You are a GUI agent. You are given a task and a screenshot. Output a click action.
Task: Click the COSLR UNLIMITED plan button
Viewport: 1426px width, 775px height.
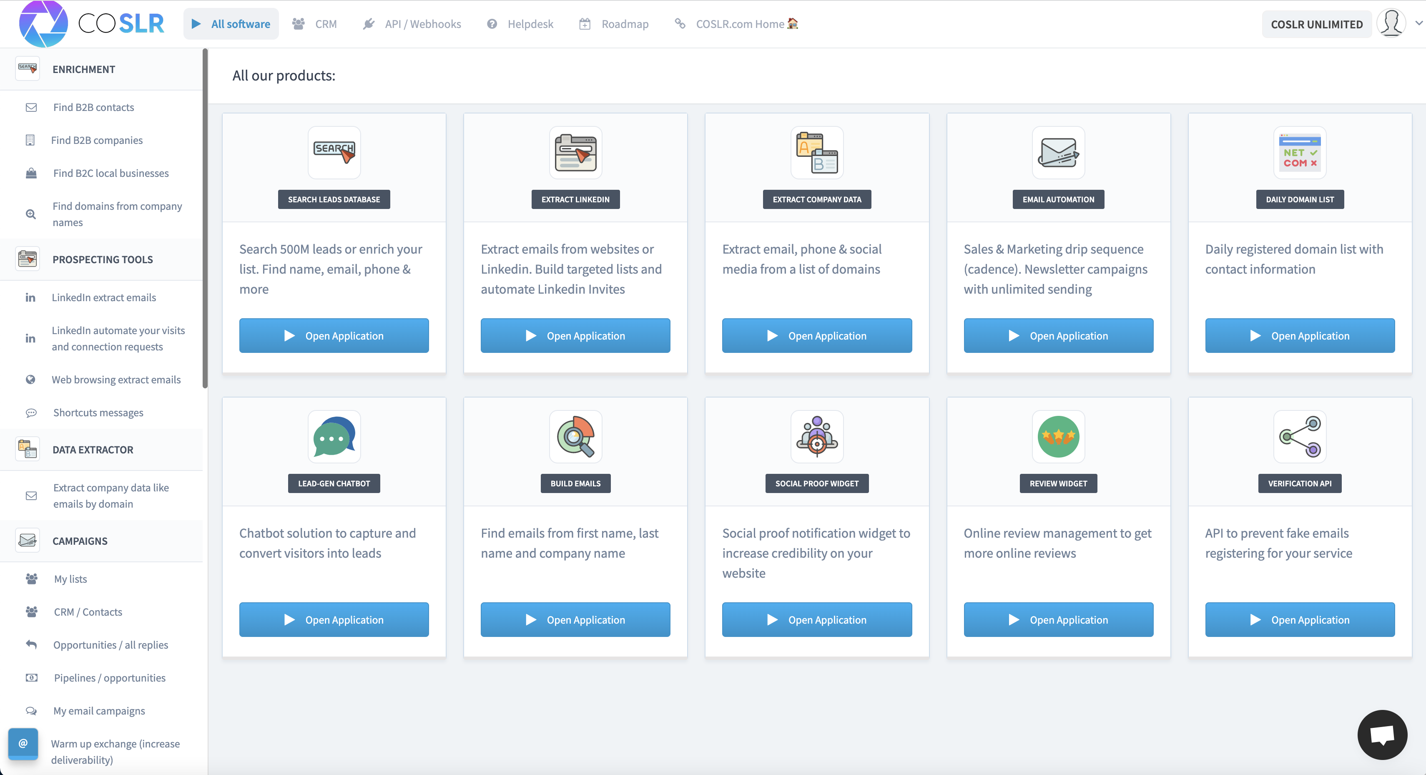coord(1316,24)
